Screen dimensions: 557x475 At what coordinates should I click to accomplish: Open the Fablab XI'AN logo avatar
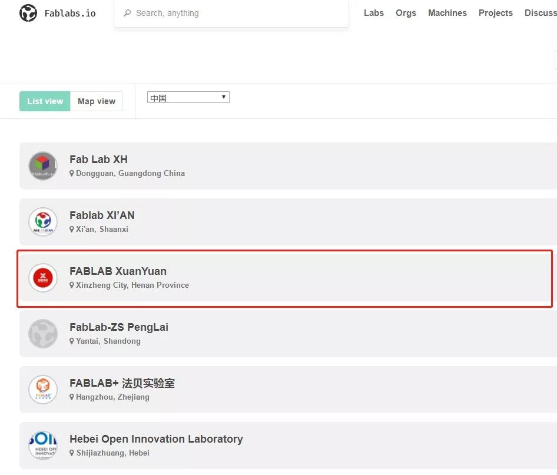pyautogui.click(x=43, y=222)
